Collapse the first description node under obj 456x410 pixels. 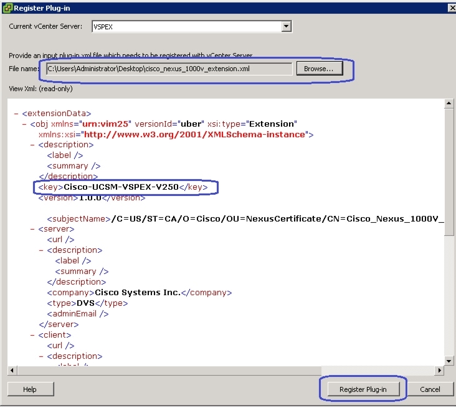pos(32,145)
